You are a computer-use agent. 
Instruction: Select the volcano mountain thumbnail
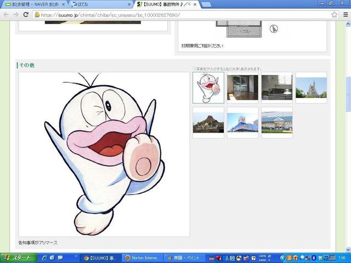pos(208,123)
